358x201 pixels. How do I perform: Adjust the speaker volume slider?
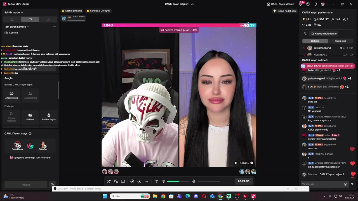point(178,181)
